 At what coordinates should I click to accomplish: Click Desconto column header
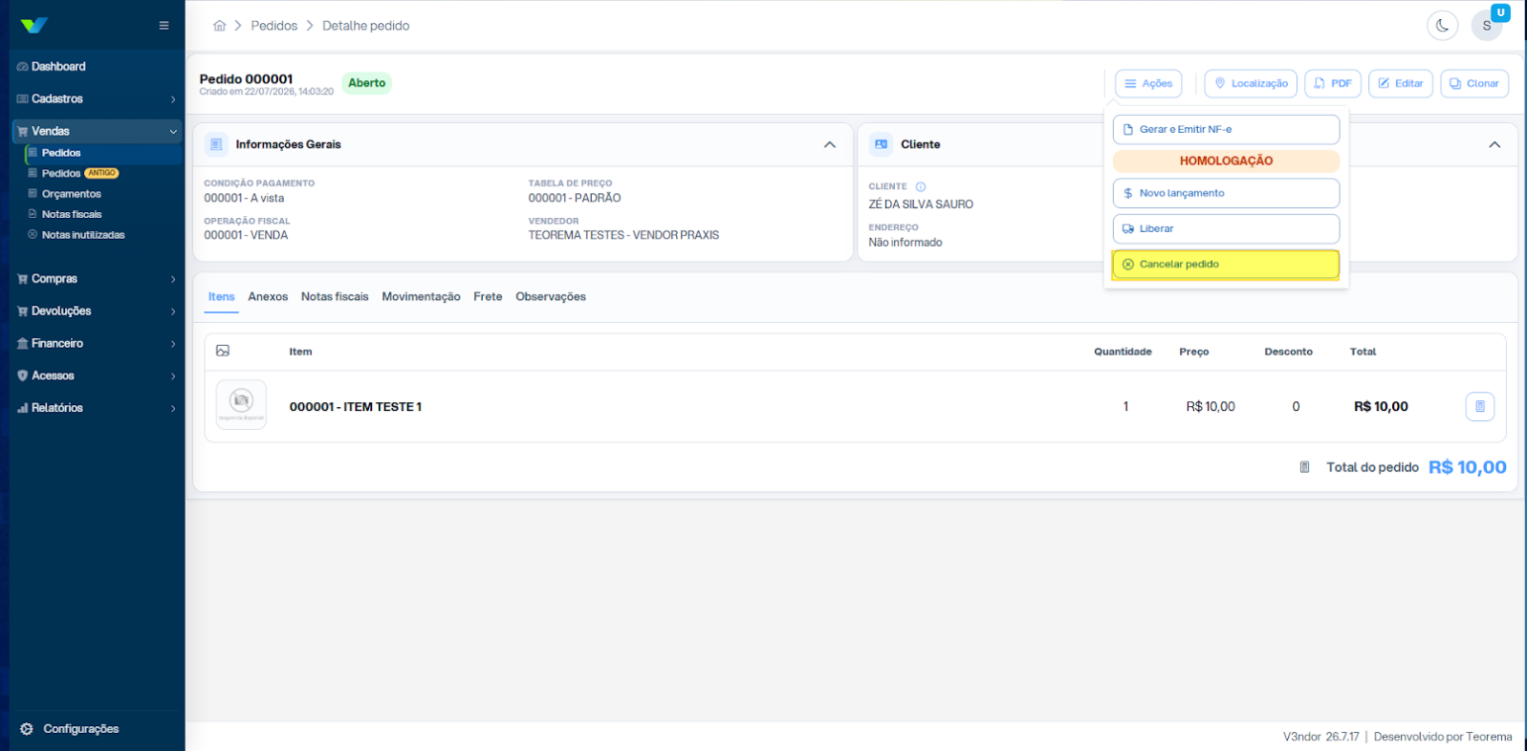(x=1288, y=352)
